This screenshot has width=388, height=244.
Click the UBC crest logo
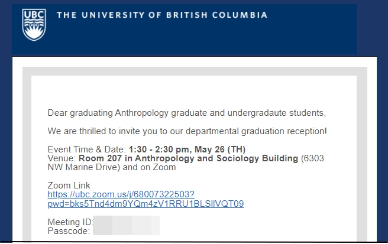(x=34, y=25)
